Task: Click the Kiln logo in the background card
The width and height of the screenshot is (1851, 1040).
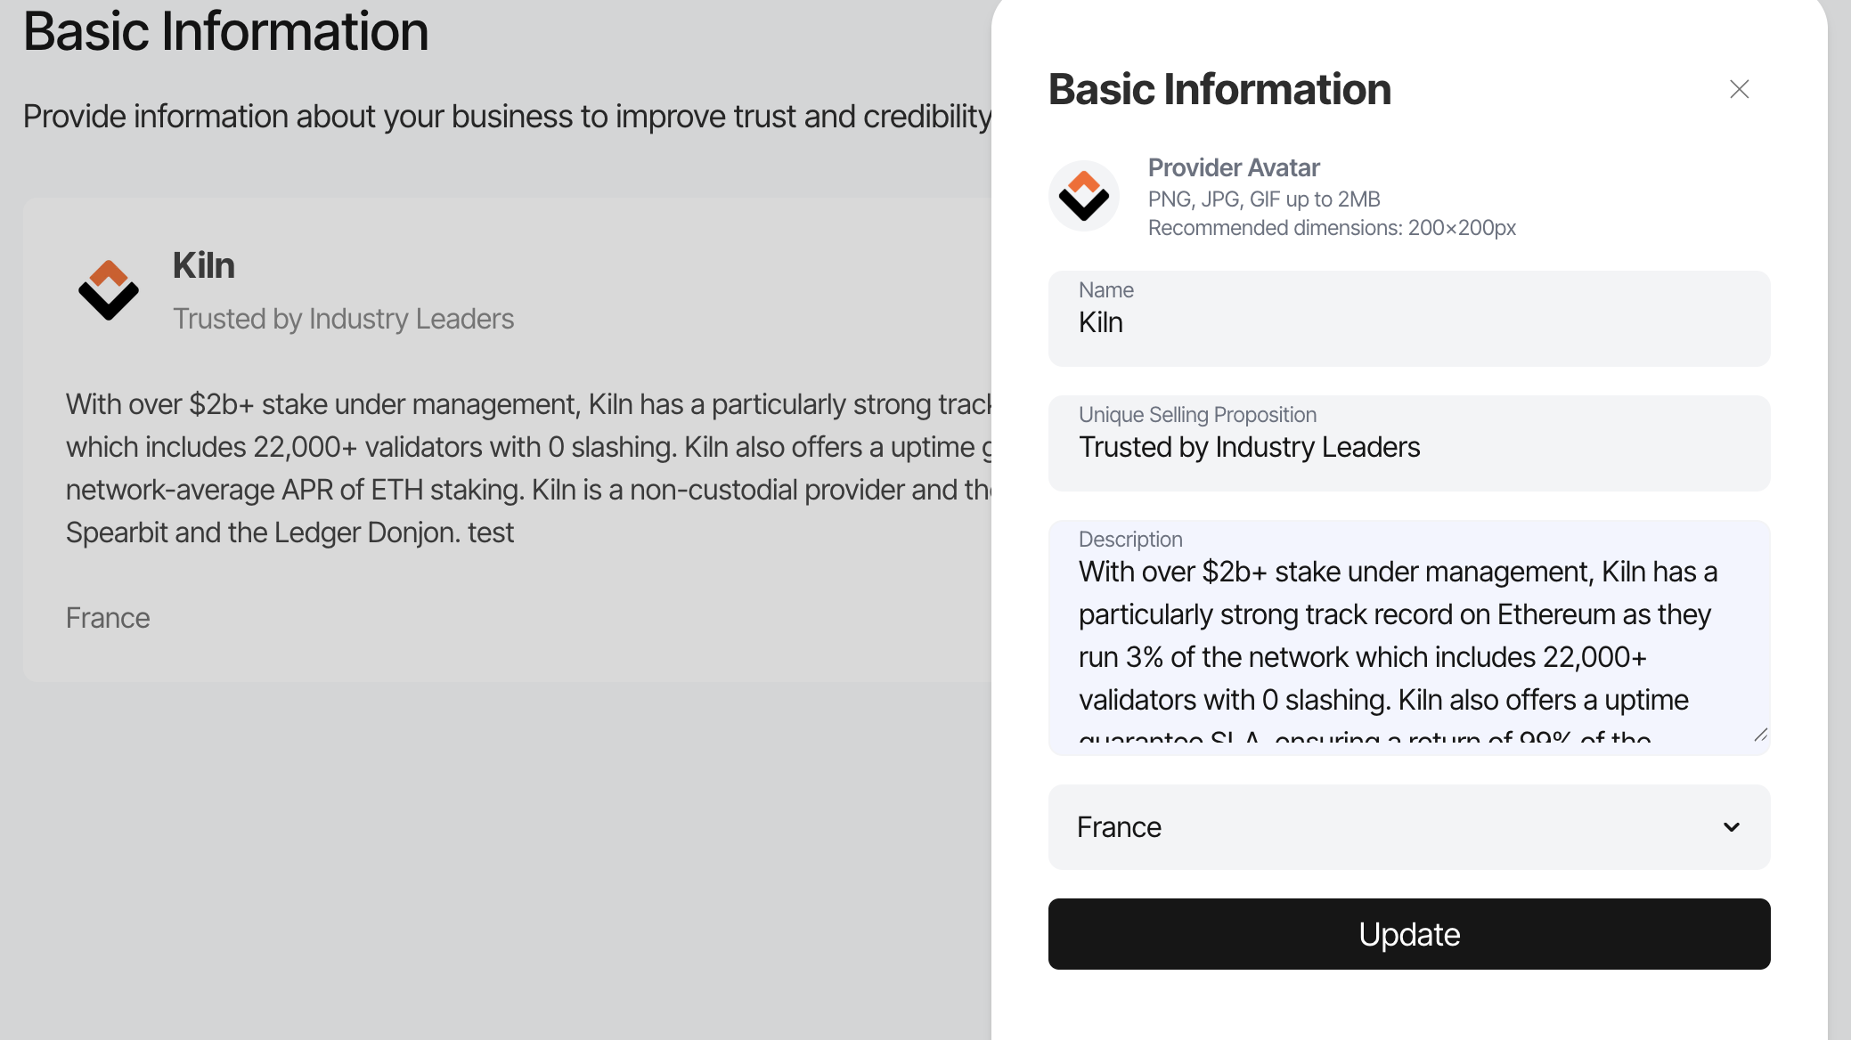Action: [109, 290]
